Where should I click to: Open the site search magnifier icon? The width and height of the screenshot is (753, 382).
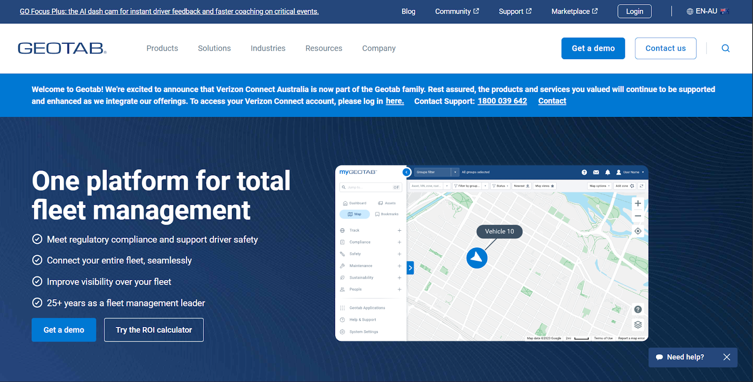point(726,48)
